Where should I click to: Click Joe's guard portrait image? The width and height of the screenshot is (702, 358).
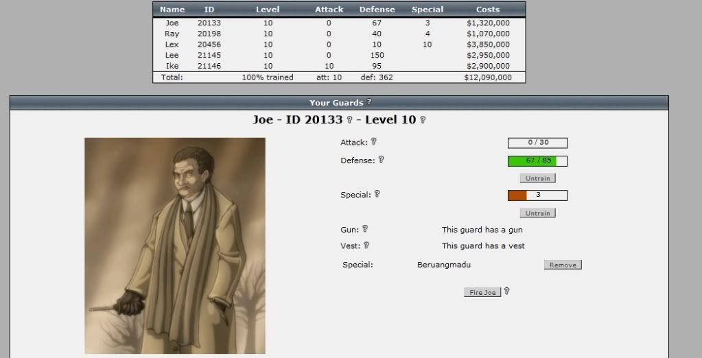click(x=175, y=246)
